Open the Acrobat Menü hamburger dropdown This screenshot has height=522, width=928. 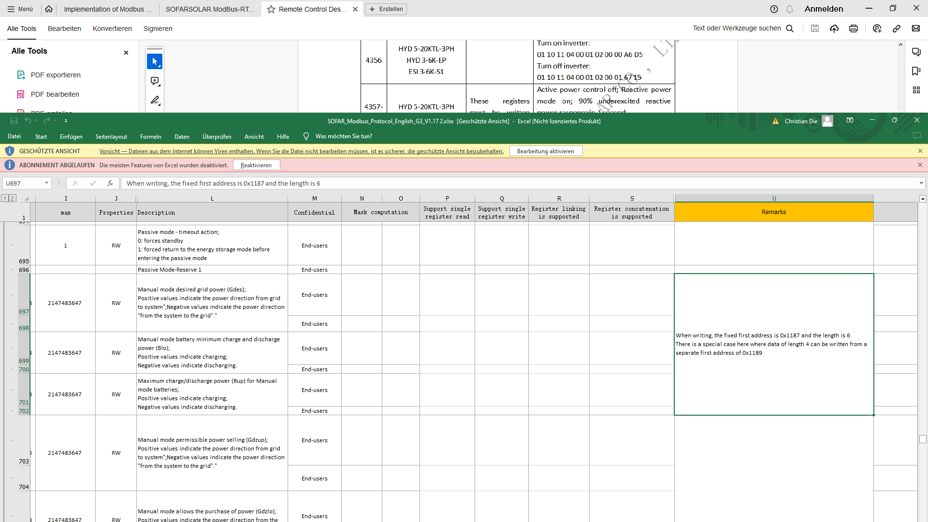point(20,9)
